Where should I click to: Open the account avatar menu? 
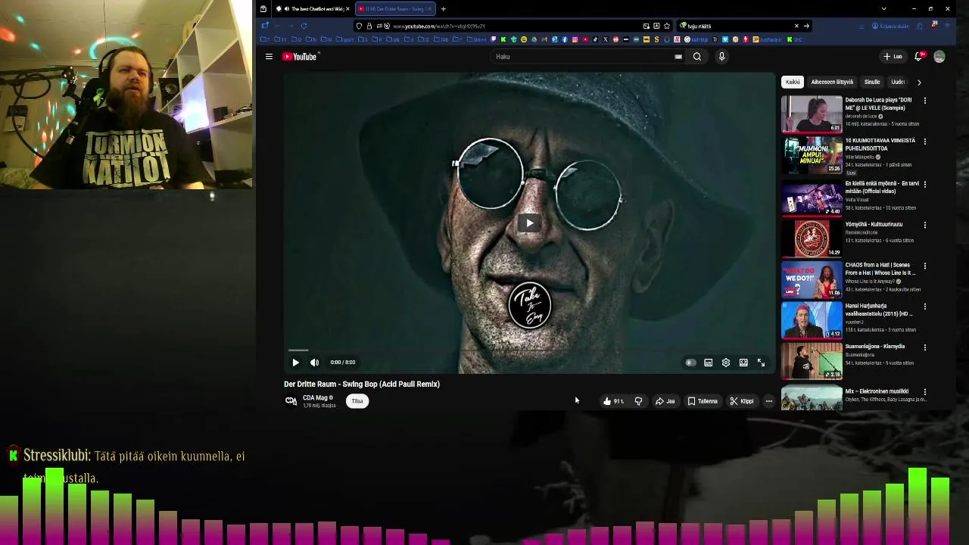tap(939, 57)
